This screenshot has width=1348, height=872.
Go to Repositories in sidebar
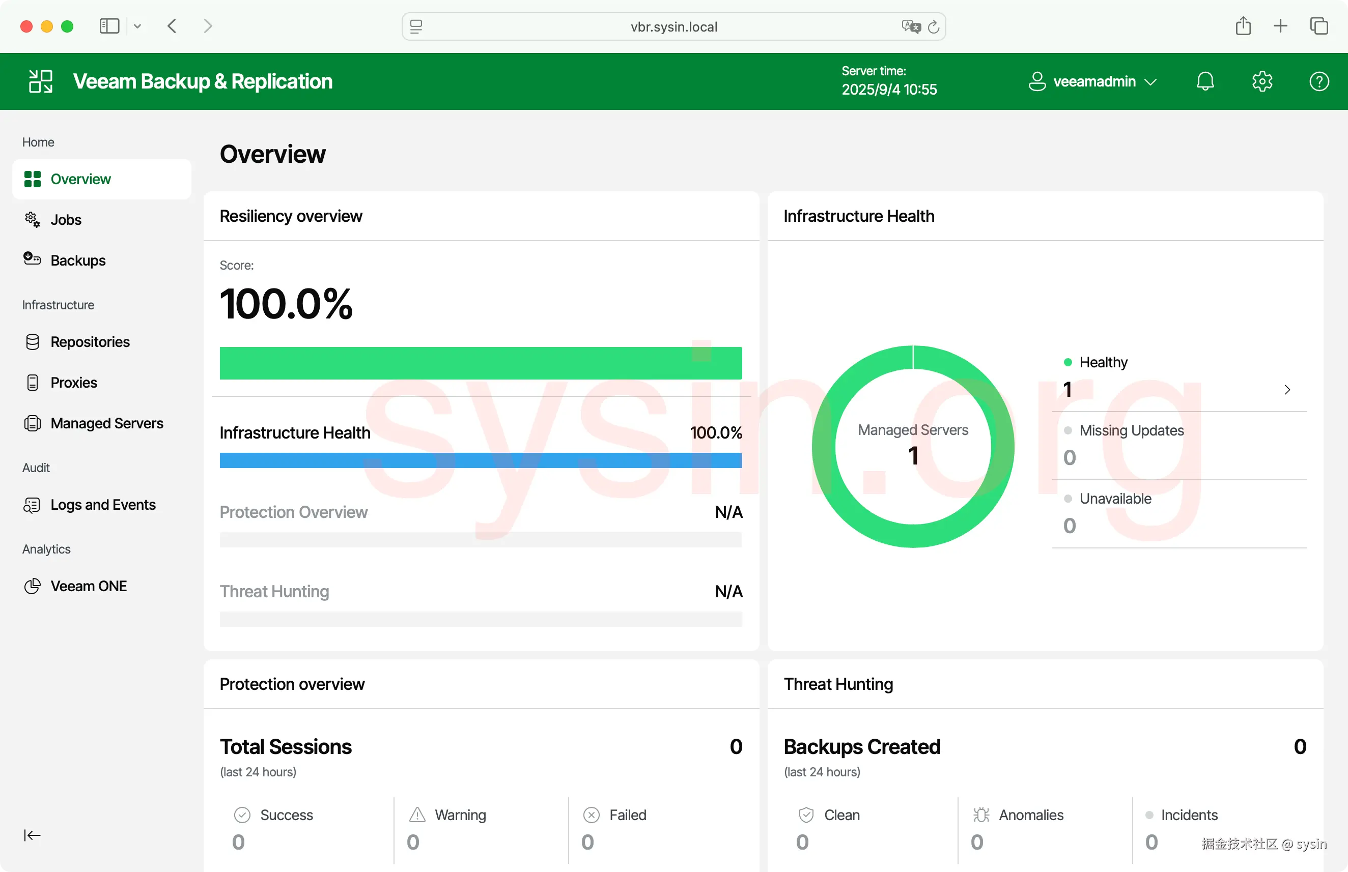click(90, 342)
